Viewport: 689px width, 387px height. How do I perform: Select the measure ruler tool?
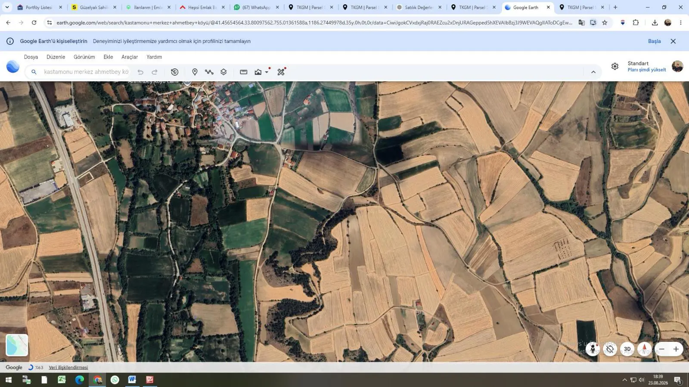(243, 72)
